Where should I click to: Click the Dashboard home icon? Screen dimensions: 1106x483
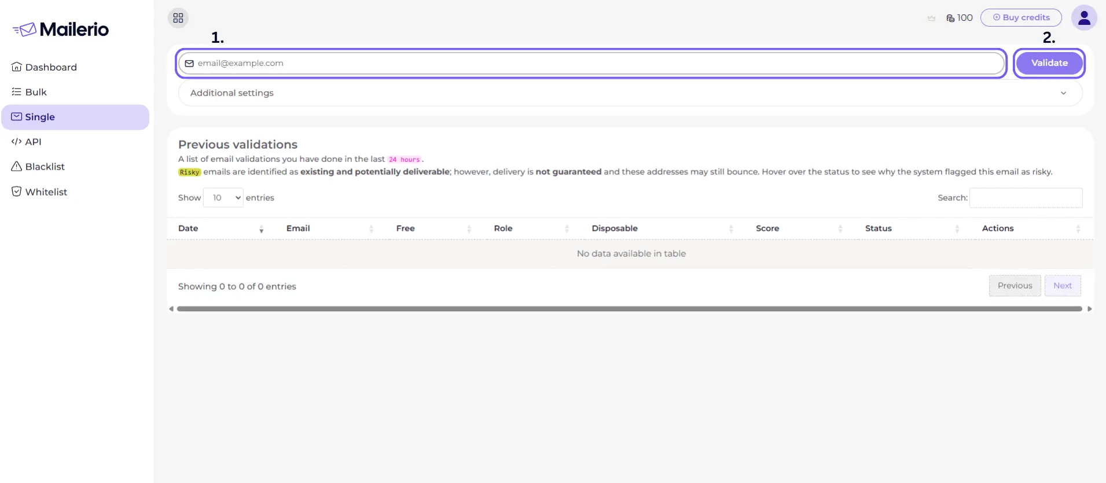17,67
